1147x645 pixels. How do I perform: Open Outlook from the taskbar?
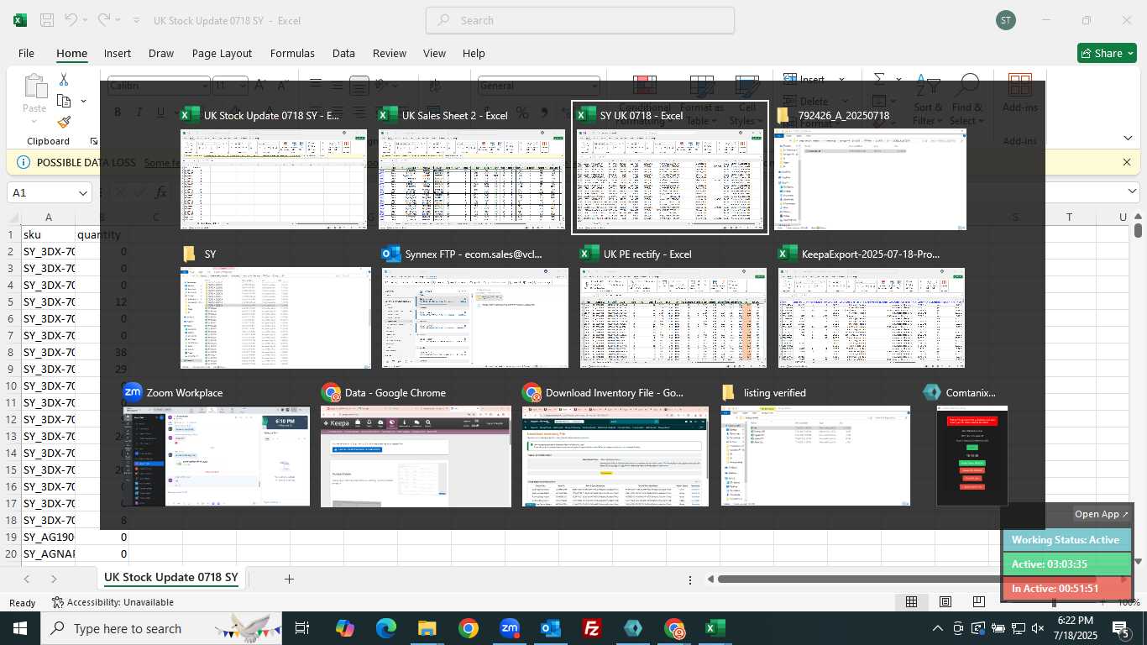click(x=551, y=628)
